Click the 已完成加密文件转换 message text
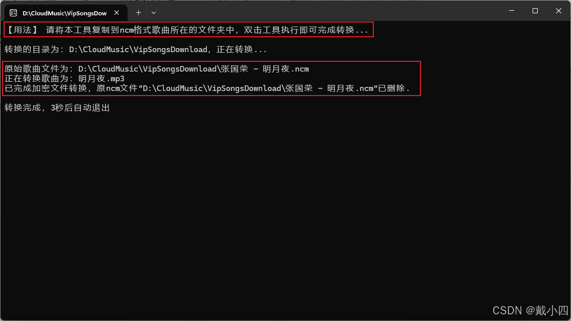The height and width of the screenshot is (321, 571). click(x=46, y=88)
